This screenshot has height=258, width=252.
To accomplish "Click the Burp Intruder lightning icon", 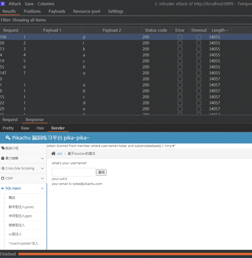I will tap(3, 4).
